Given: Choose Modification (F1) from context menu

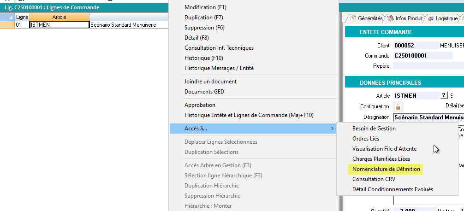Looking at the screenshot, I should coord(205,8).
